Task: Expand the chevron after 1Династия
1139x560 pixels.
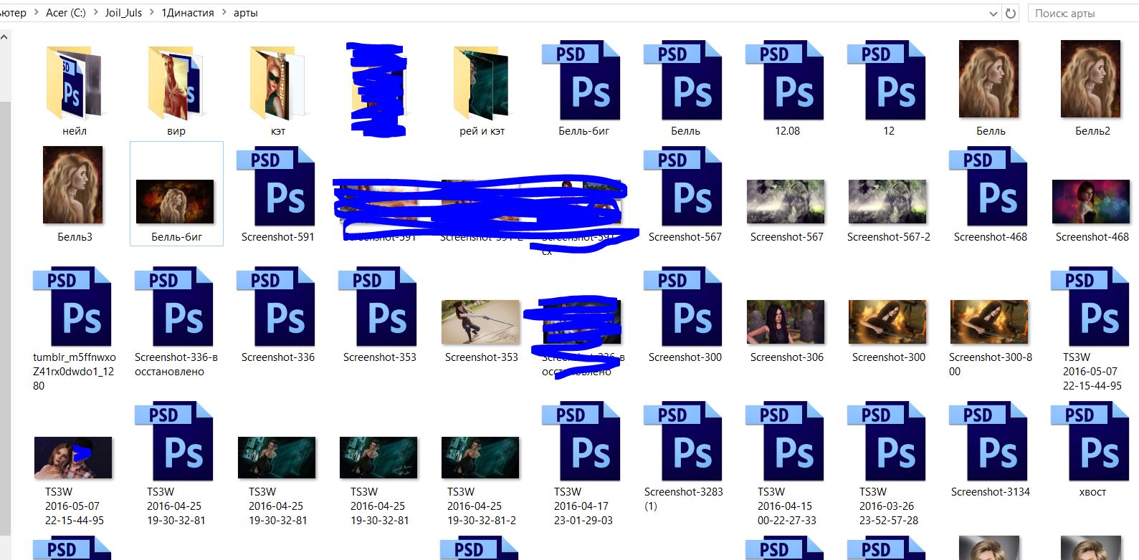Action: coord(224,13)
